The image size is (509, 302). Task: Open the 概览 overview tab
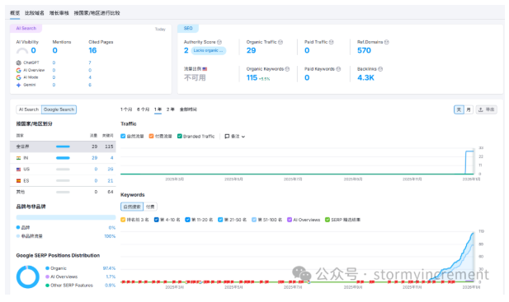pos(15,13)
